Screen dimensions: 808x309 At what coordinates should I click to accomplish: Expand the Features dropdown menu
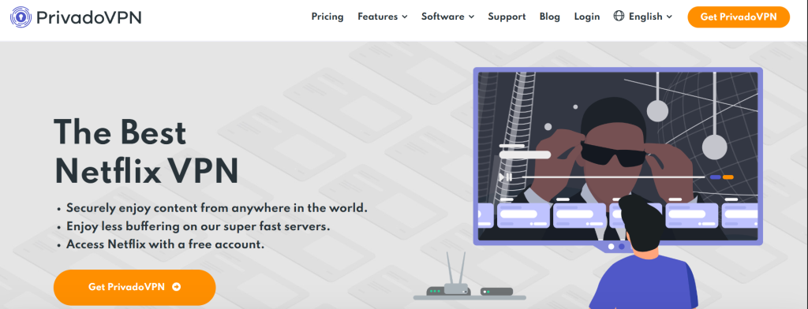[383, 17]
